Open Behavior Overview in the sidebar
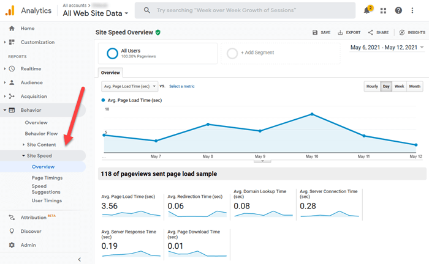Screen dimensions: 429x264 (36, 122)
